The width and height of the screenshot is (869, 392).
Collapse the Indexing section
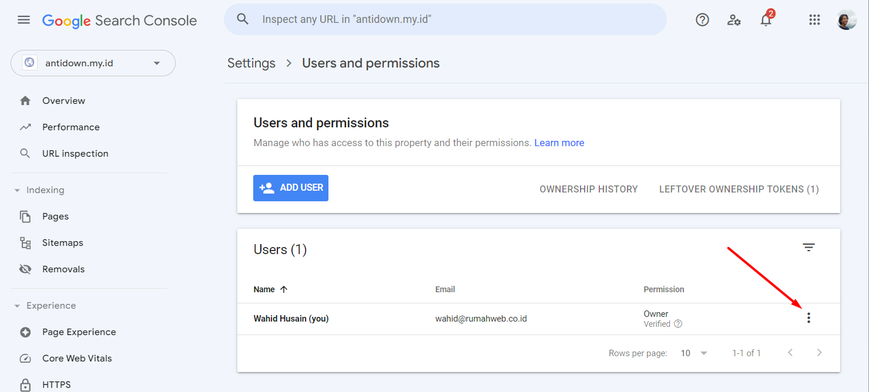17,190
